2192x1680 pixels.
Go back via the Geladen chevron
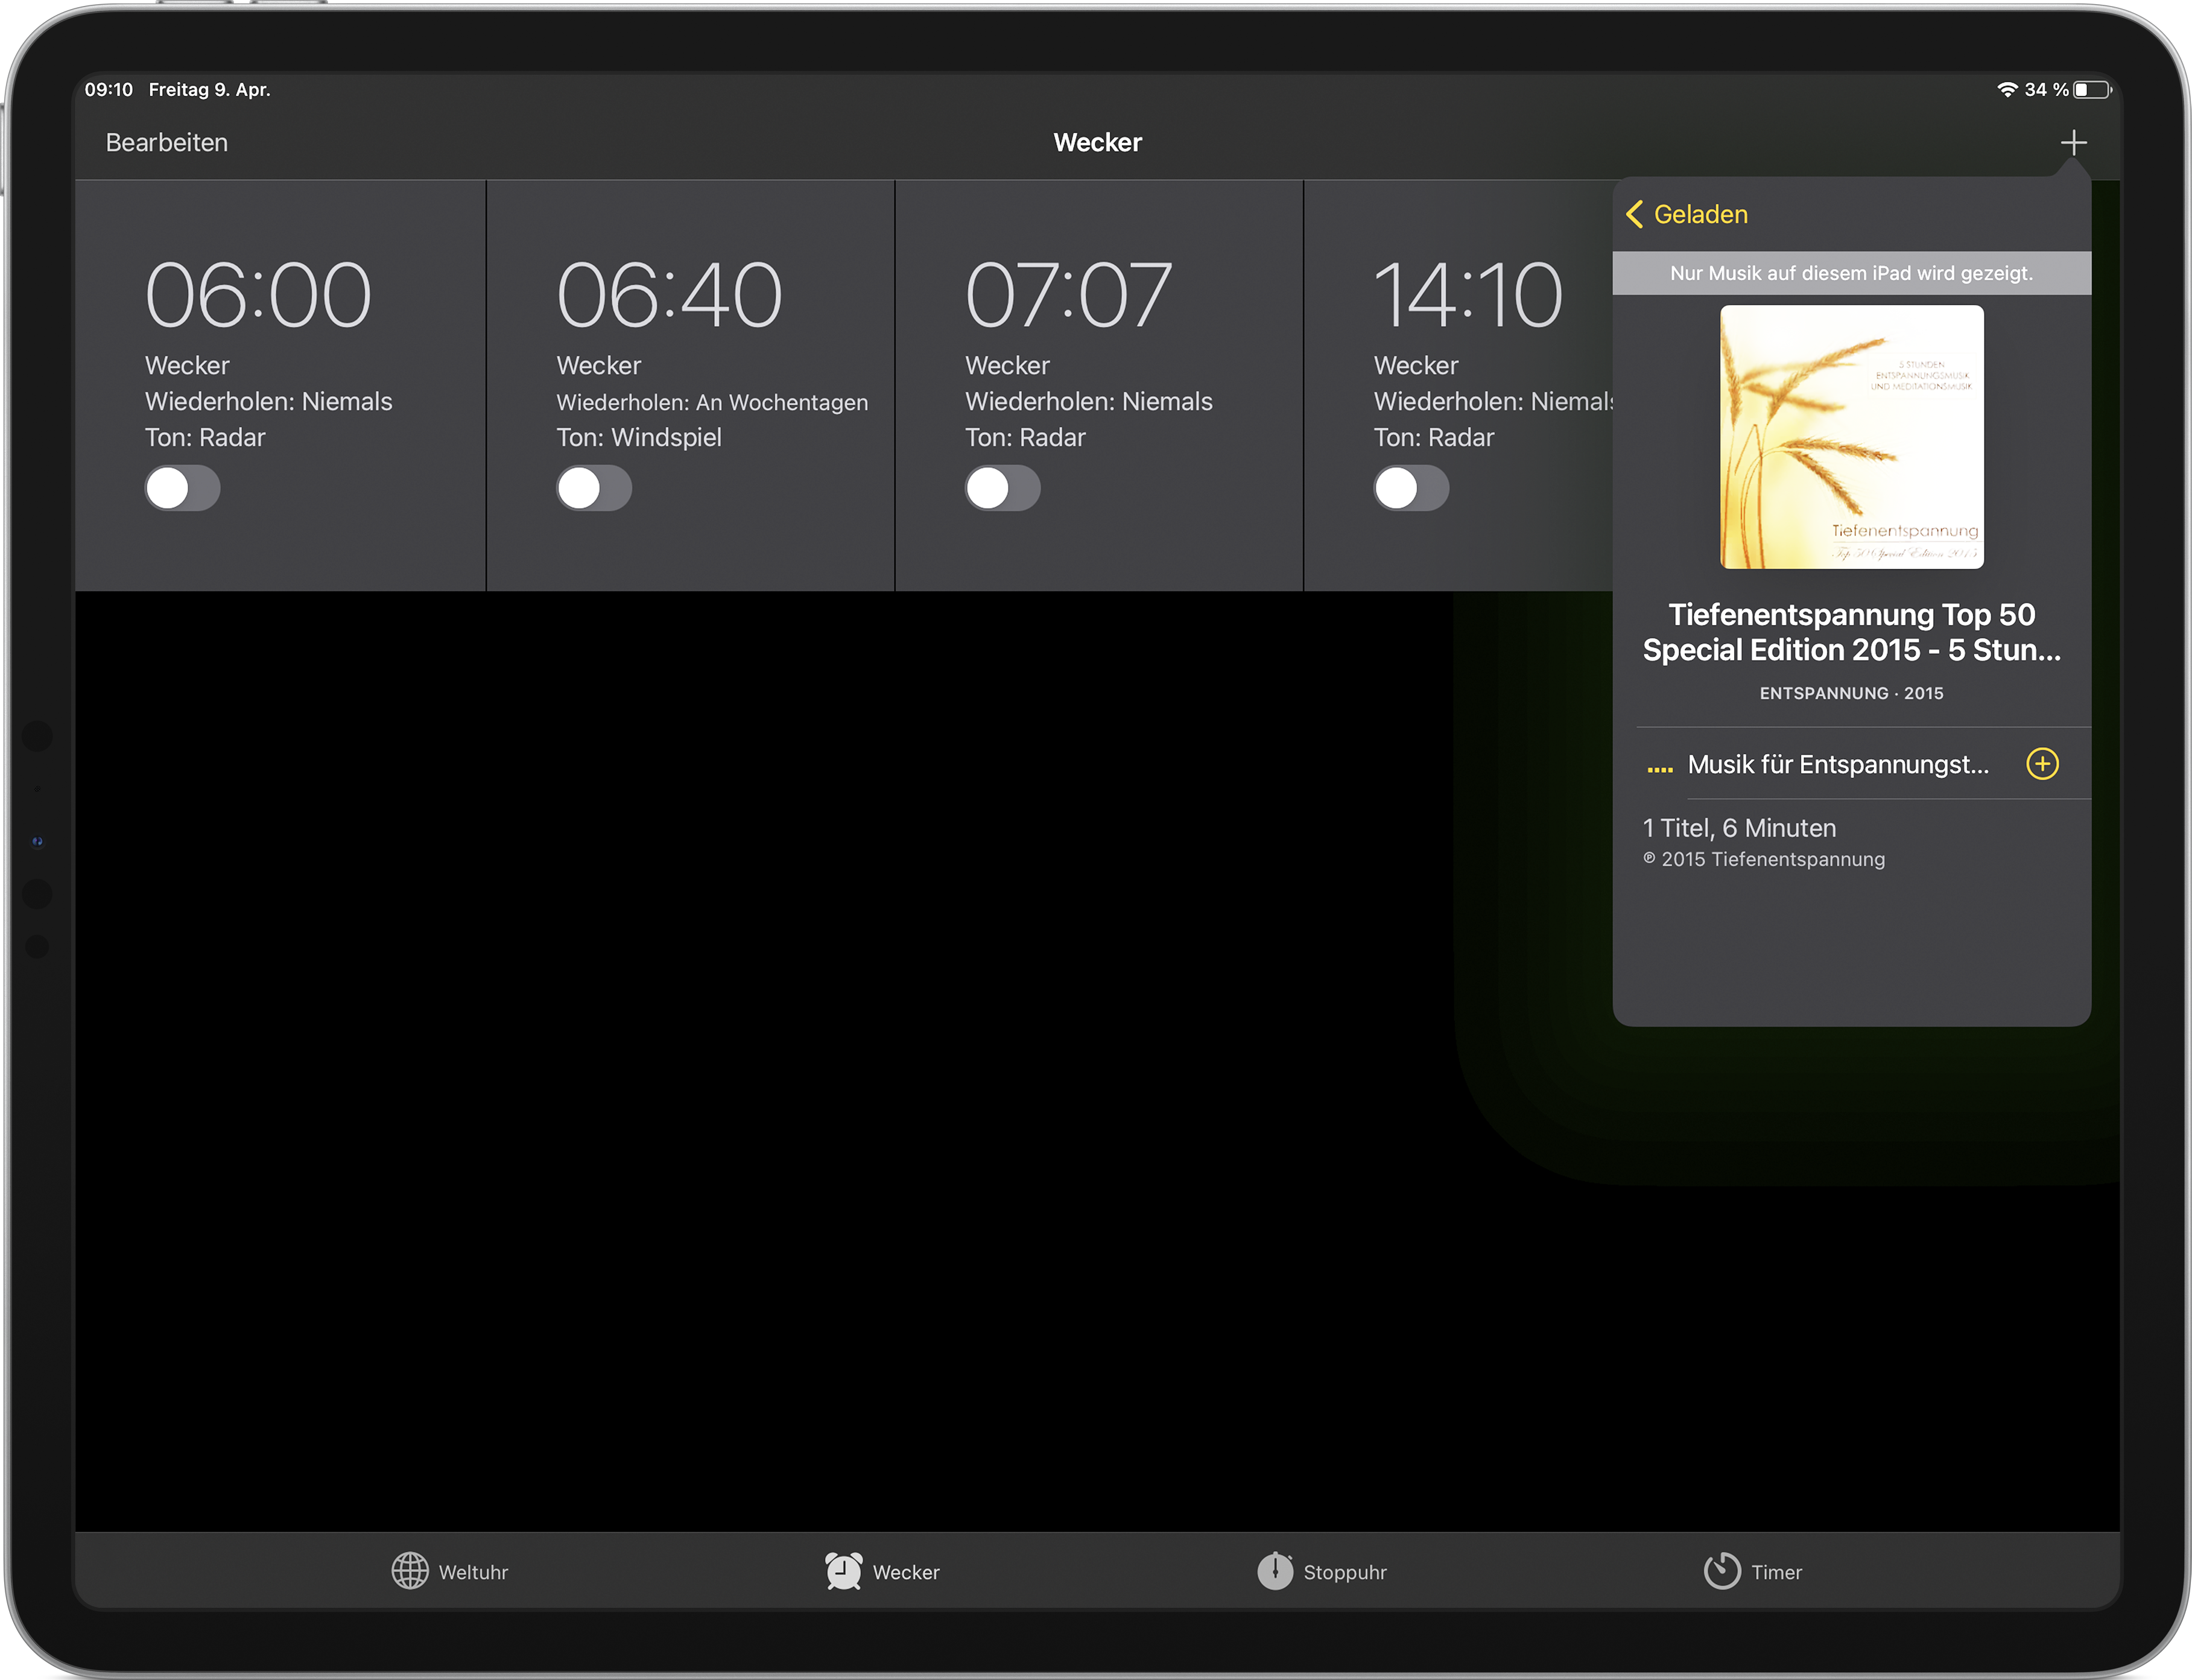(1635, 214)
